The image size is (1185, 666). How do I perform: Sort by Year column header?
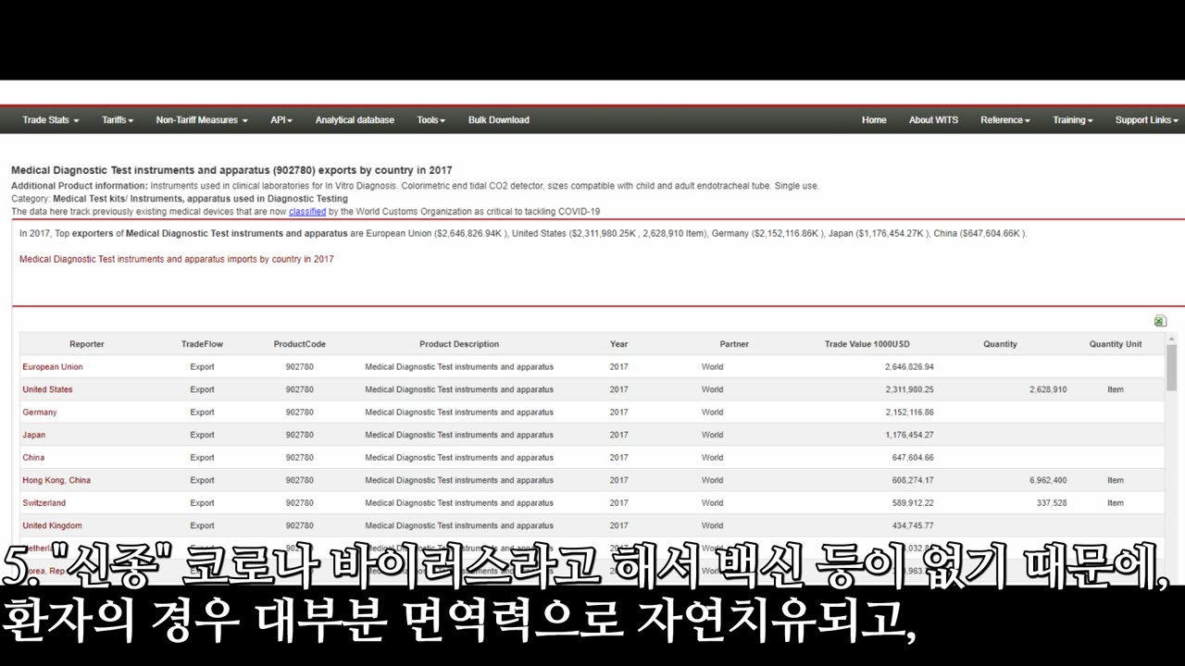click(x=618, y=344)
